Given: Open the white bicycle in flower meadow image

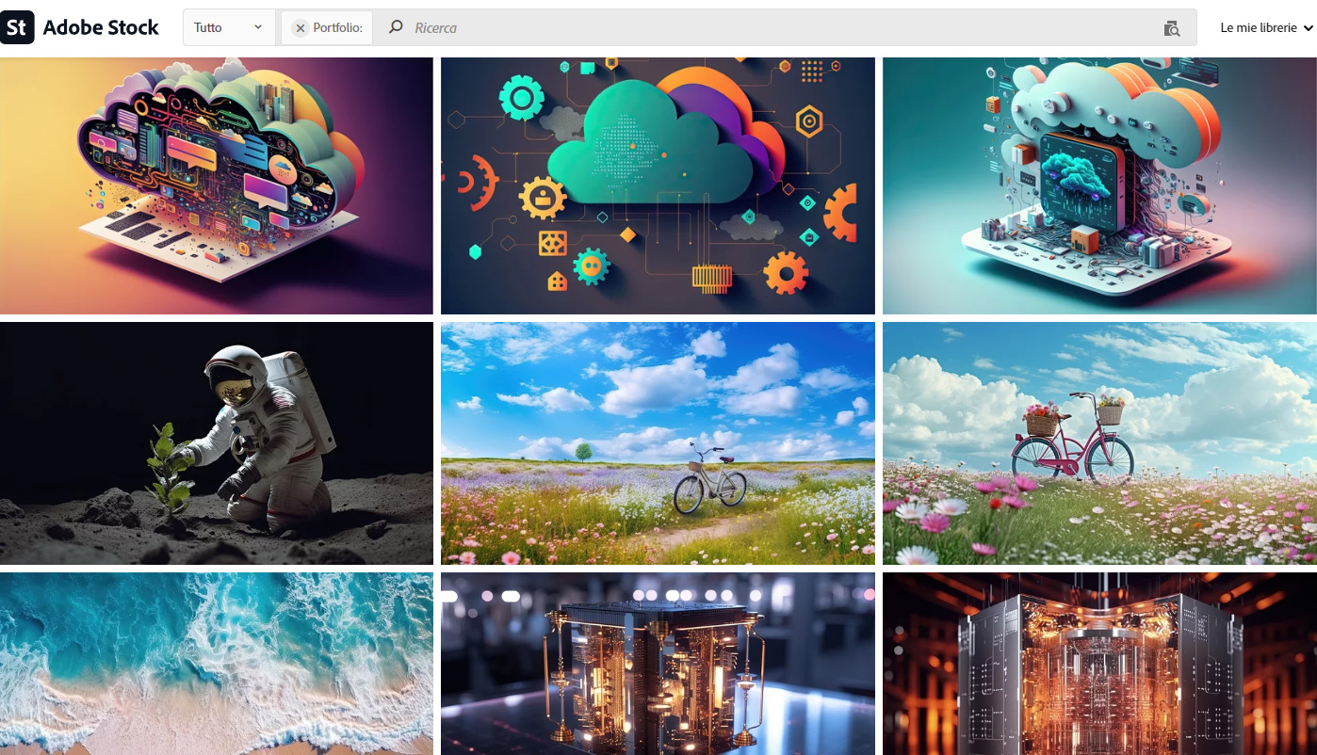Looking at the screenshot, I should point(658,443).
